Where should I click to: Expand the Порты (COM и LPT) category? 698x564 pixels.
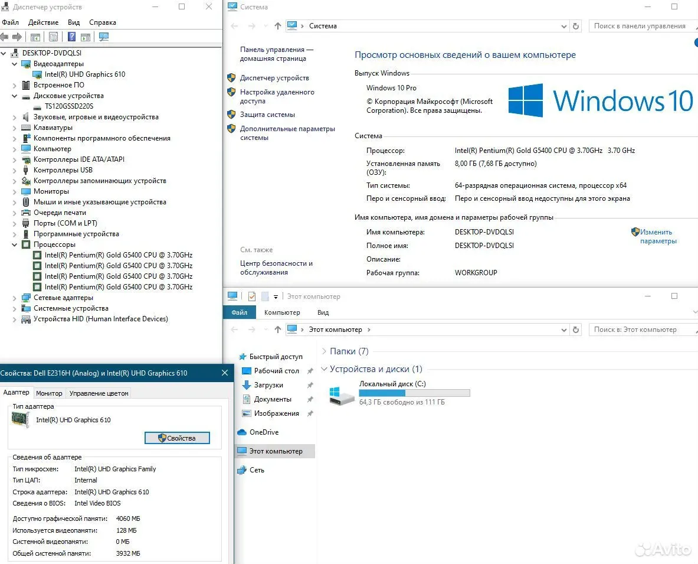click(x=14, y=223)
